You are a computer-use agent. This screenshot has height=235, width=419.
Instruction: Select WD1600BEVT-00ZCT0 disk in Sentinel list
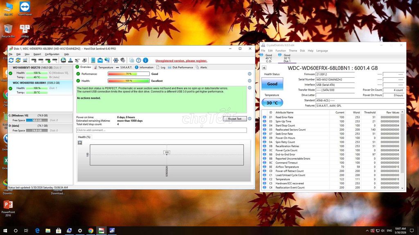(40, 72)
